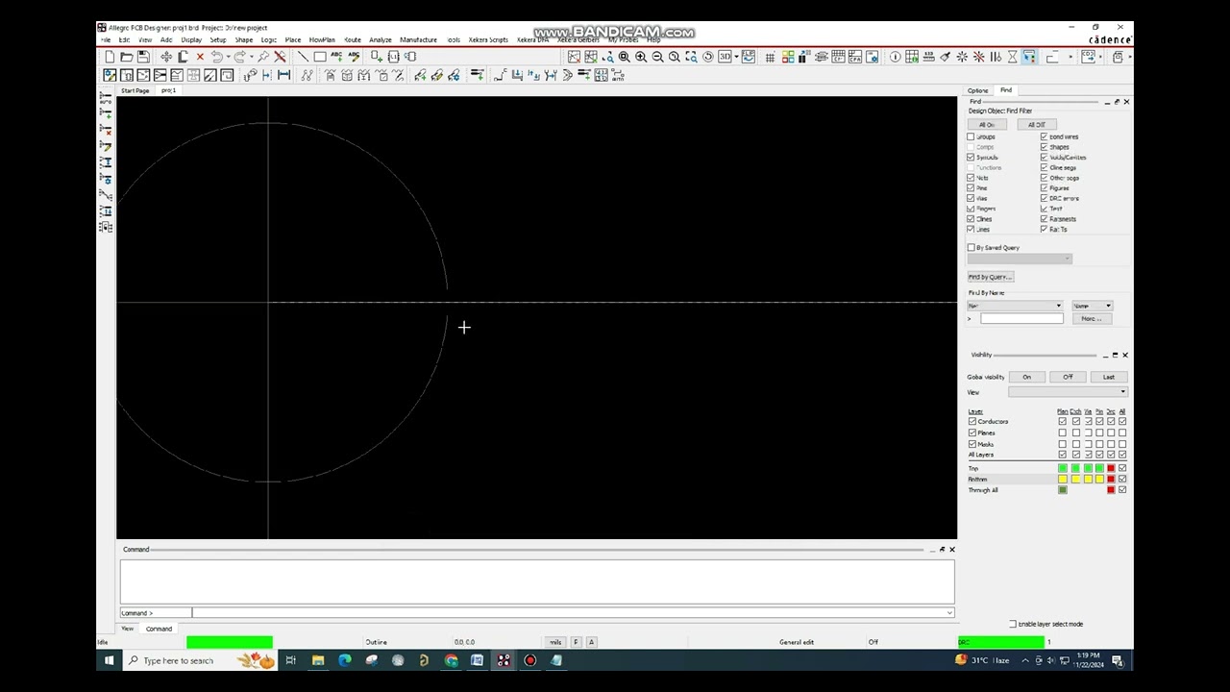Open the 3D view dropdown arrow
The height and width of the screenshot is (692, 1230).
pyautogui.click(x=737, y=57)
